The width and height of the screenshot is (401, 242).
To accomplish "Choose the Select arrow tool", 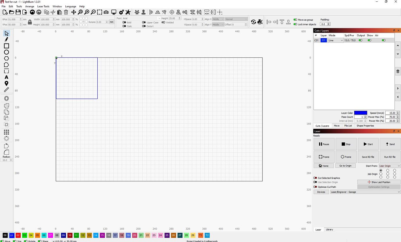I will point(6,33).
